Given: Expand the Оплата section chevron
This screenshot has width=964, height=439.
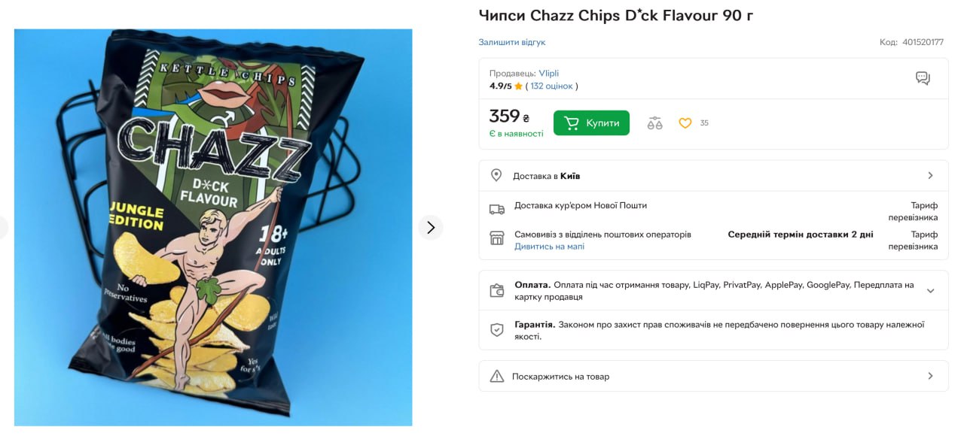Looking at the screenshot, I should (930, 291).
